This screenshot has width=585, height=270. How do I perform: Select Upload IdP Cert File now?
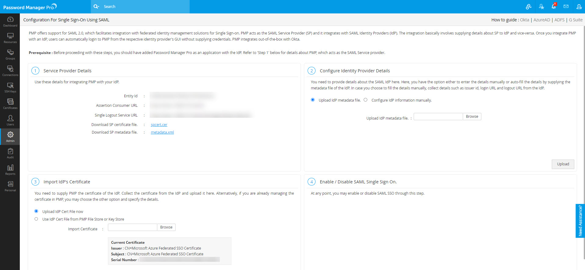[x=36, y=211]
